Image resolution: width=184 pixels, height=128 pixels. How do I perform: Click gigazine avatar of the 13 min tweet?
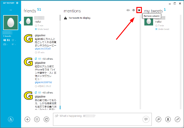pos(28,38)
